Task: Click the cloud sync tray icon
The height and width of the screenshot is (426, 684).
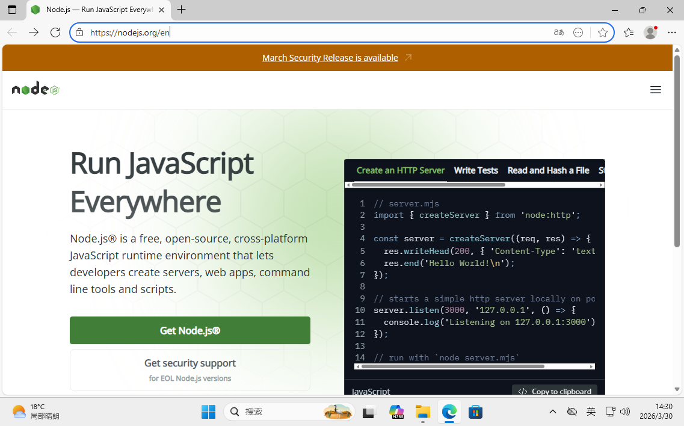Action: pyautogui.click(x=572, y=412)
